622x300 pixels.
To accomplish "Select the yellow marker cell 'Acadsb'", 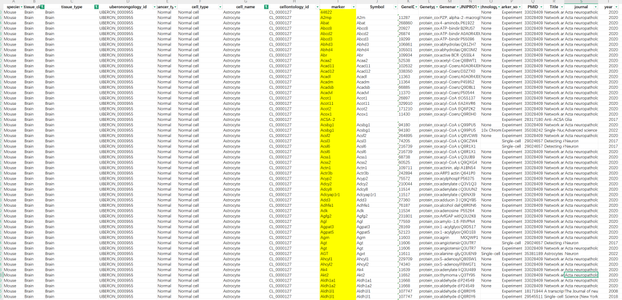I will pos(338,88).
